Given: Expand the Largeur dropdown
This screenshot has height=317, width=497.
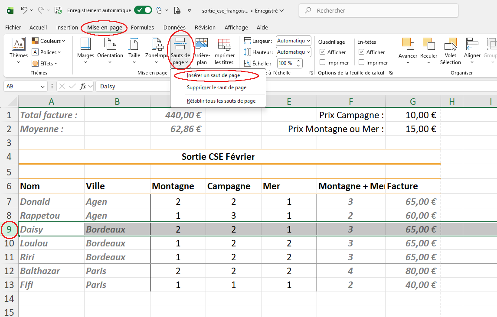Looking at the screenshot, I should (294, 41).
